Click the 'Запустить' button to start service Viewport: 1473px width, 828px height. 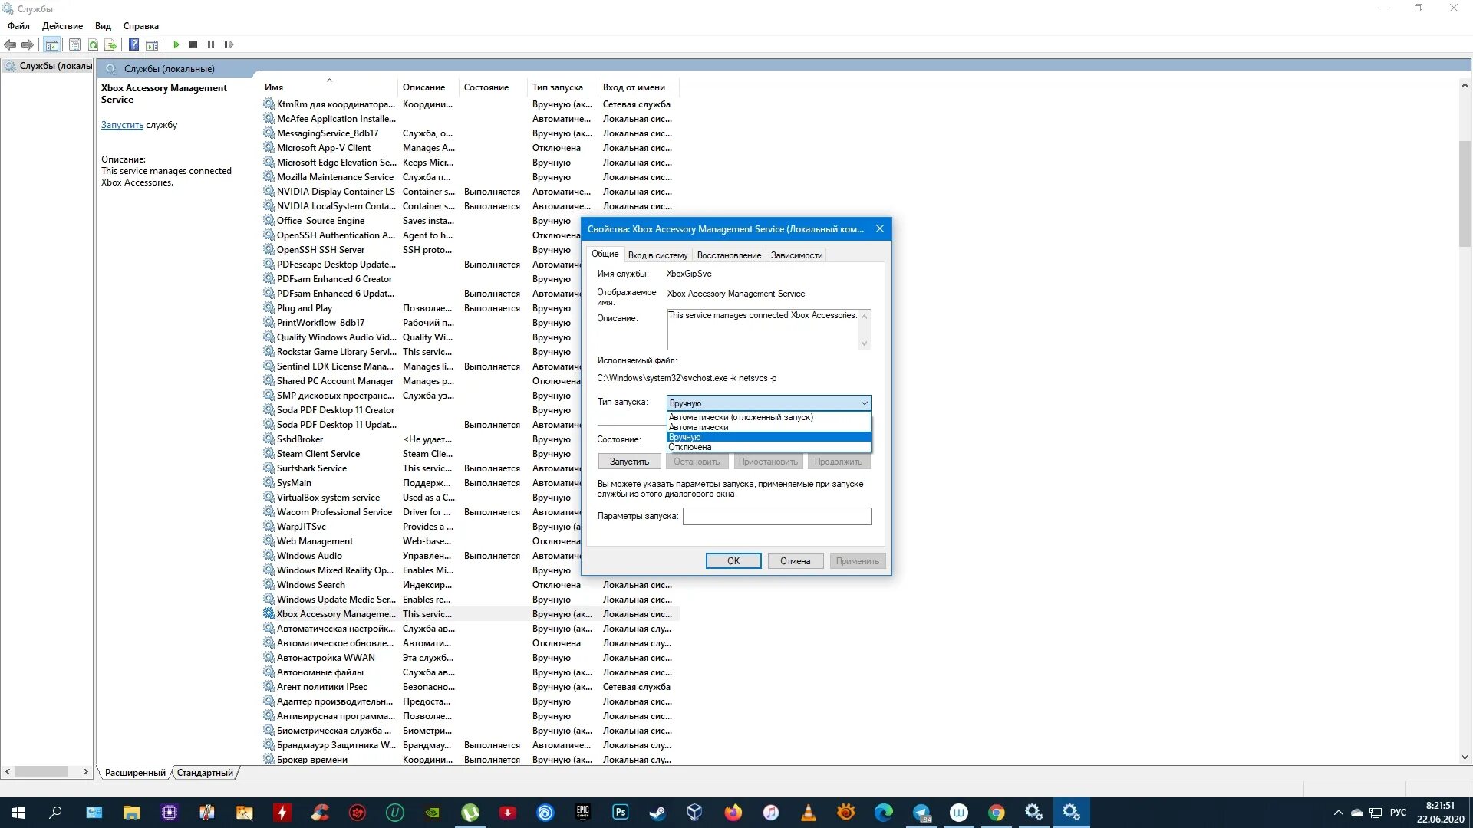click(x=628, y=461)
